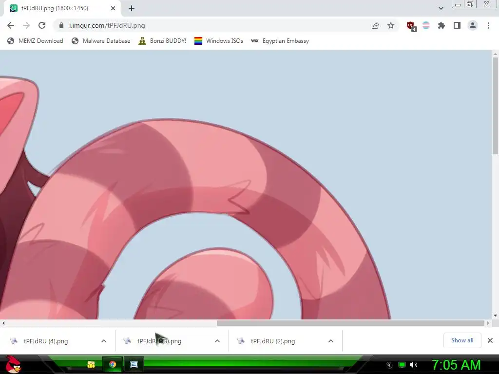Click the horizontal scrollbar left arrow
This screenshot has height=374, width=499.
pyautogui.click(x=3, y=323)
